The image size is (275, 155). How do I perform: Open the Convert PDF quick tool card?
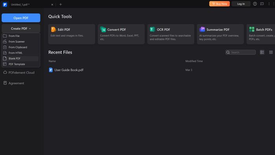click(x=121, y=34)
